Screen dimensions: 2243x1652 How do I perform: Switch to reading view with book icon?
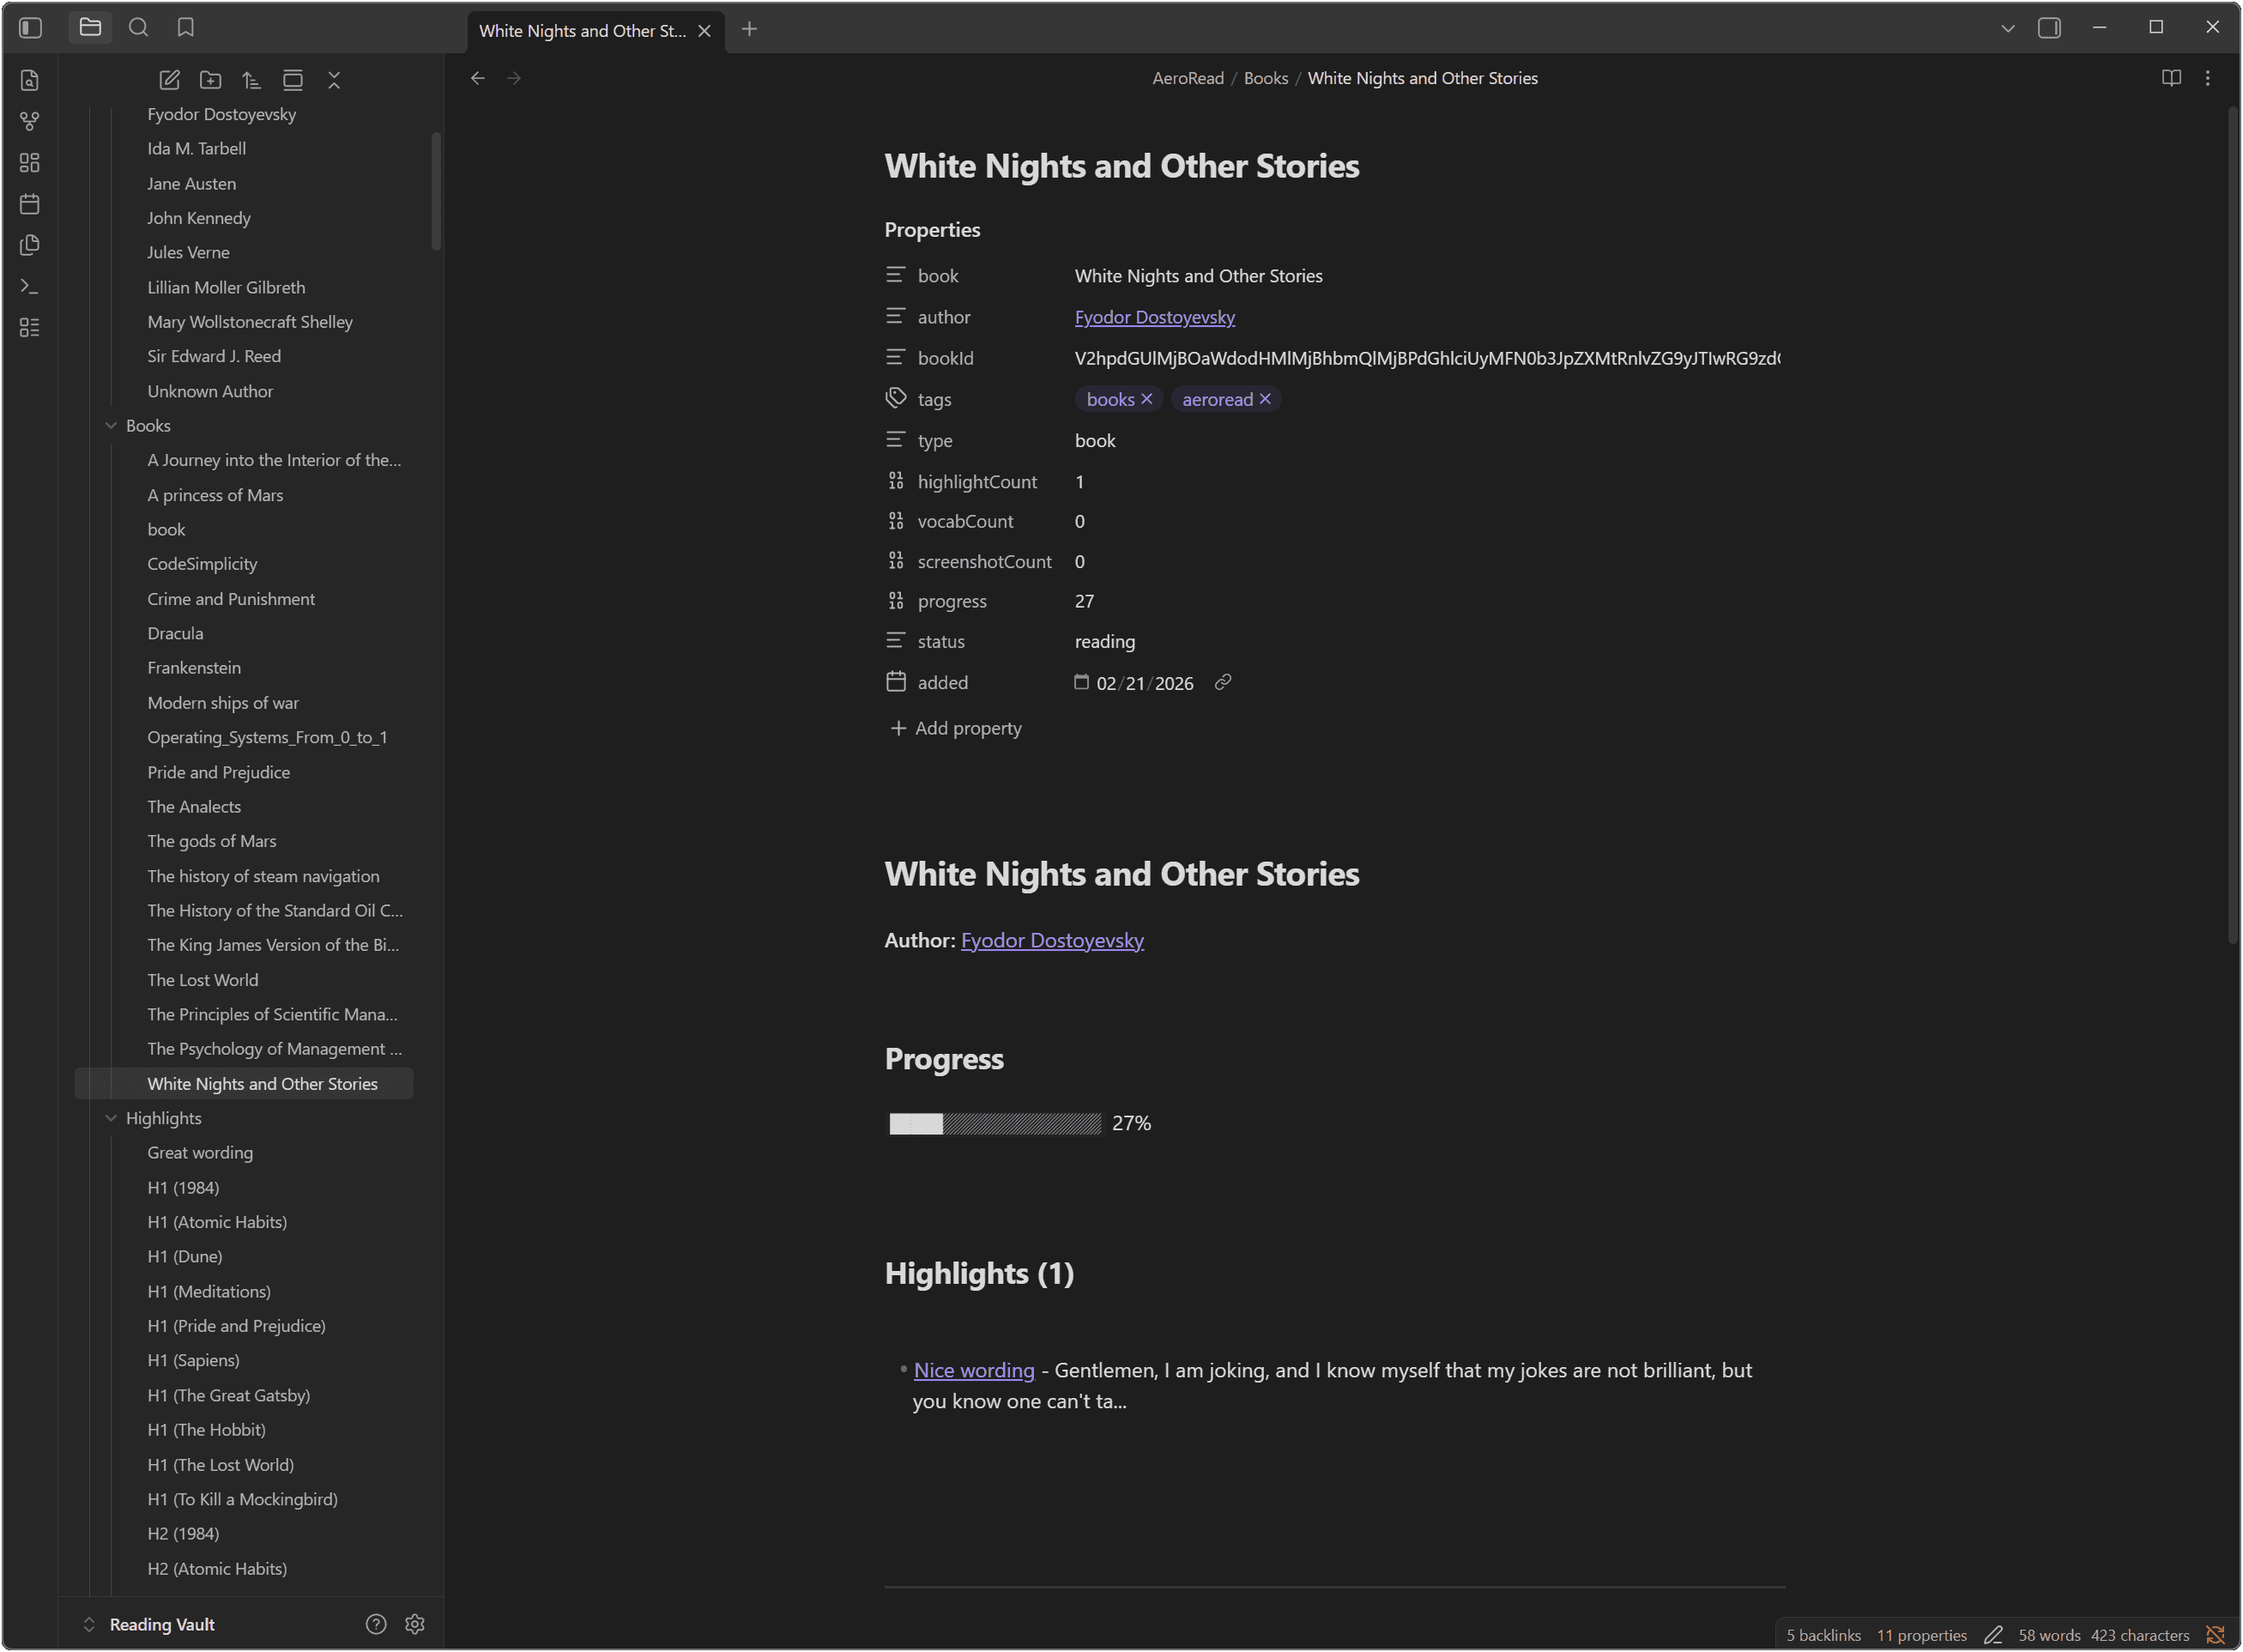[x=2171, y=78]
